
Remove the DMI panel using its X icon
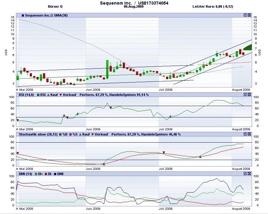pyautogui.click(x=249, y=174)
